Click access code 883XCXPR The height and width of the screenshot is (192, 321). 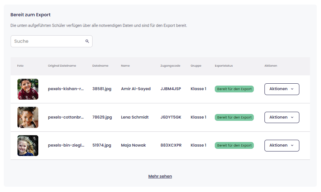pos(171,145)
